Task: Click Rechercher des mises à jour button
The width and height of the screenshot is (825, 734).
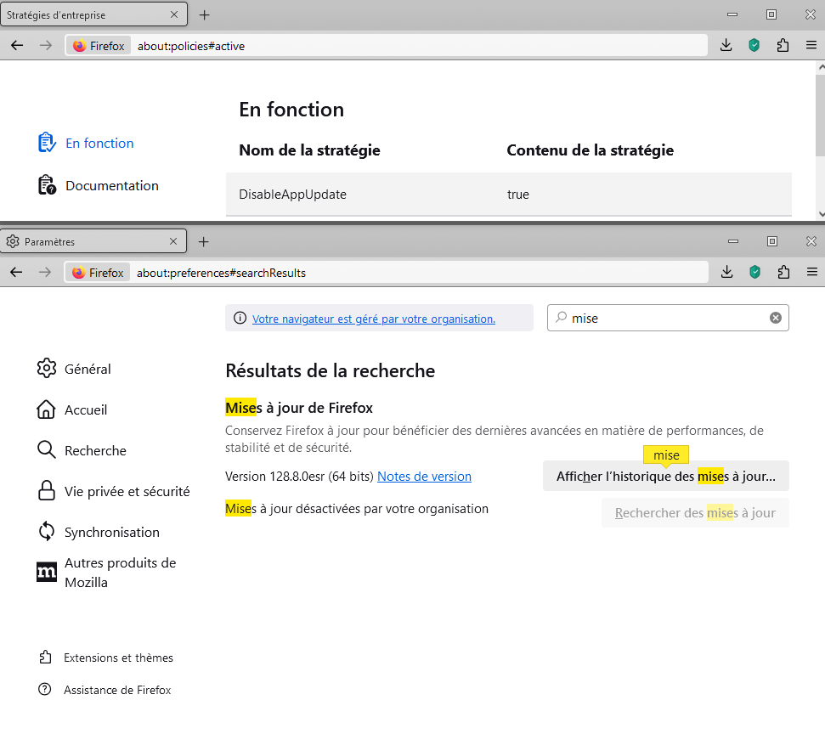Action: tap(695, 512)
